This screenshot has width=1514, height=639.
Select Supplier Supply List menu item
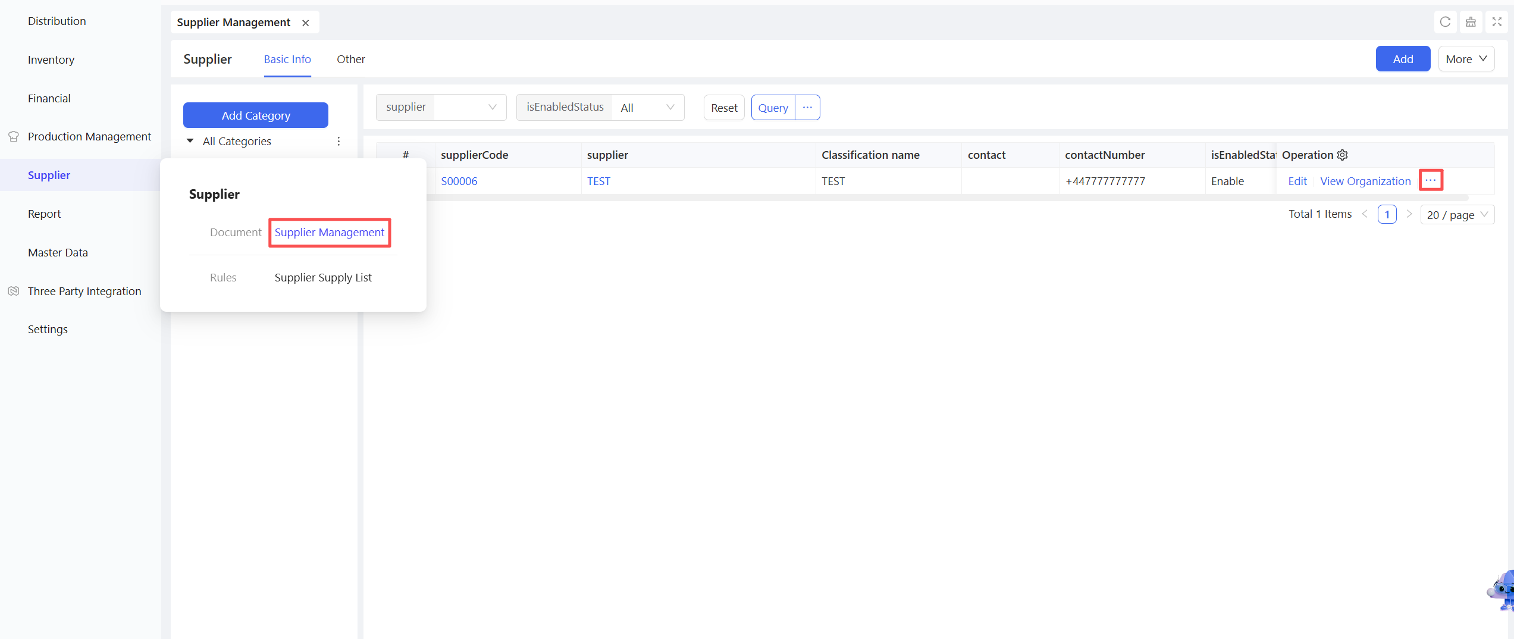[x=323, y=277]
